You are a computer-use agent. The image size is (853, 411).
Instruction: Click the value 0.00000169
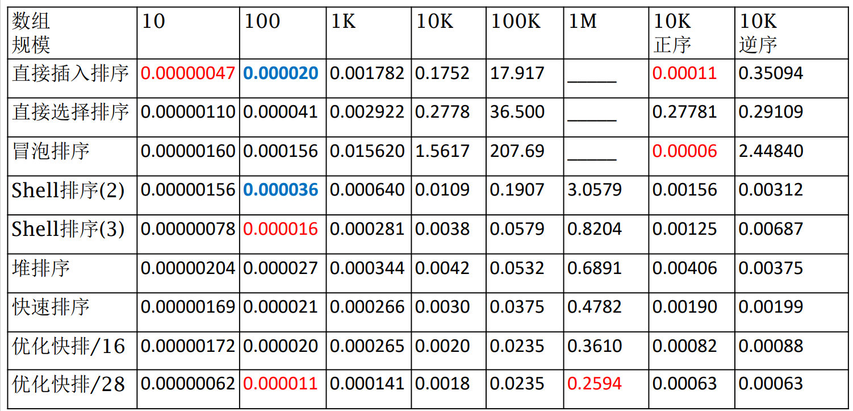tap(188, 307)
